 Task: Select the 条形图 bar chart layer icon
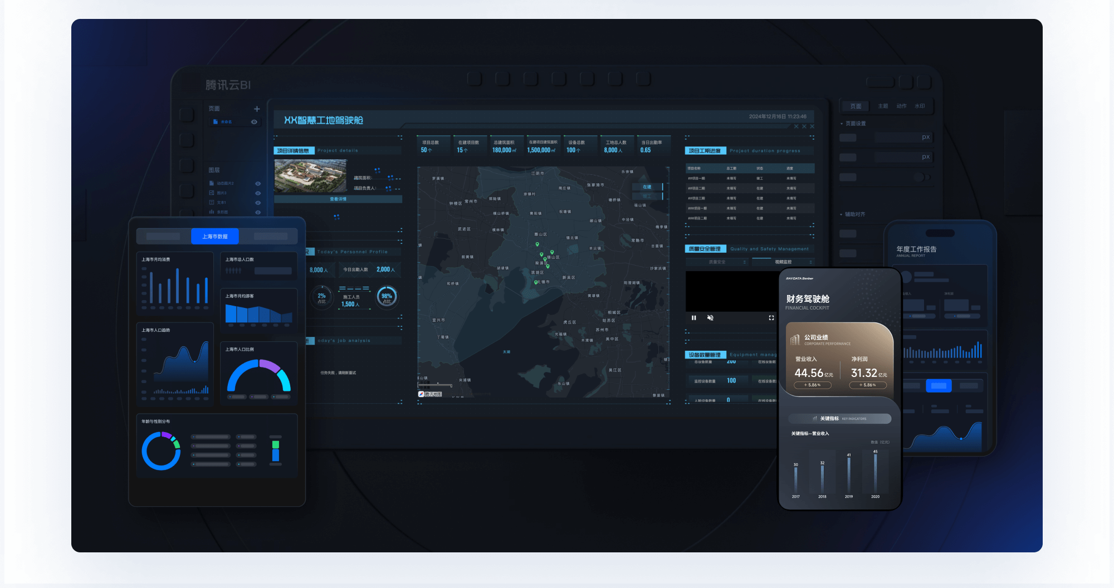point(212,212)
